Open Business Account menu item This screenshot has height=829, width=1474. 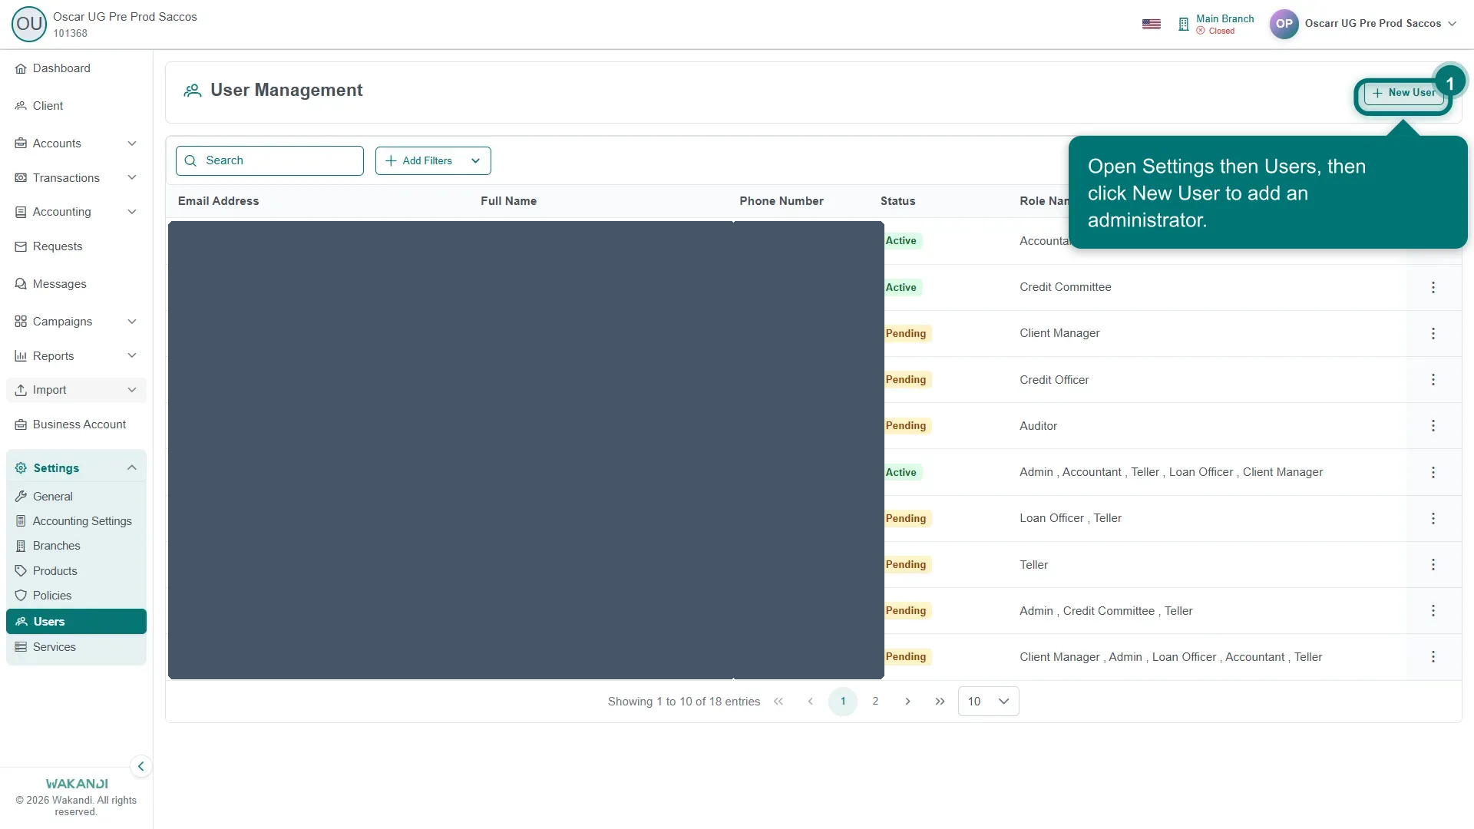(x=76, y=424)
